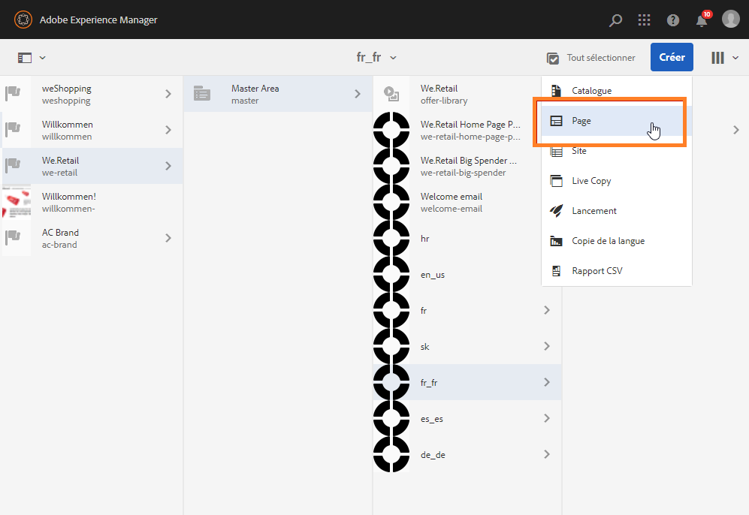Image resolution: width=749 pixels, height=515 pixels.
Task: Expand the sk row chevron
Action: [x=547, y=346]
